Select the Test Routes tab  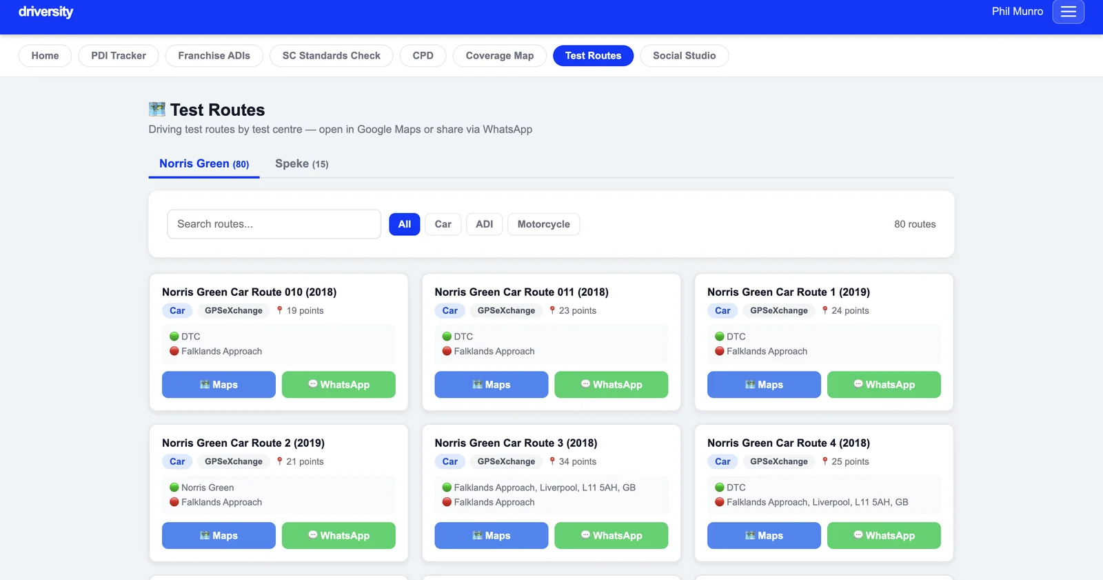pos(594,56)
